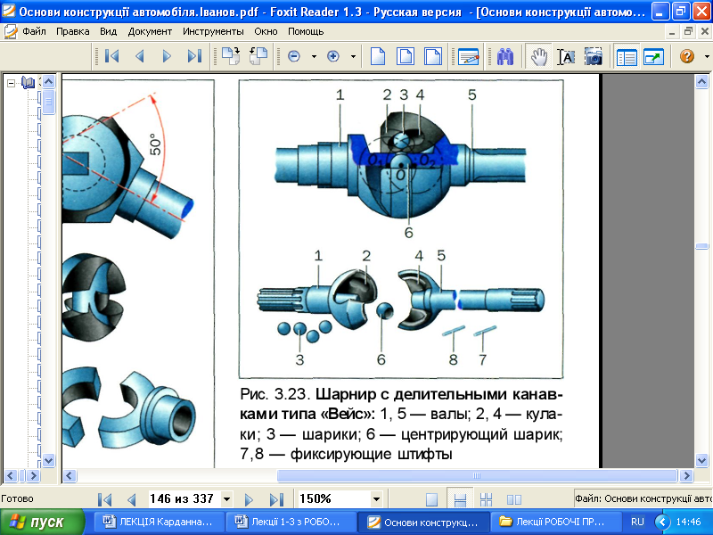
Task: Click the page number field 146 из 337
Action: [184, 499]
